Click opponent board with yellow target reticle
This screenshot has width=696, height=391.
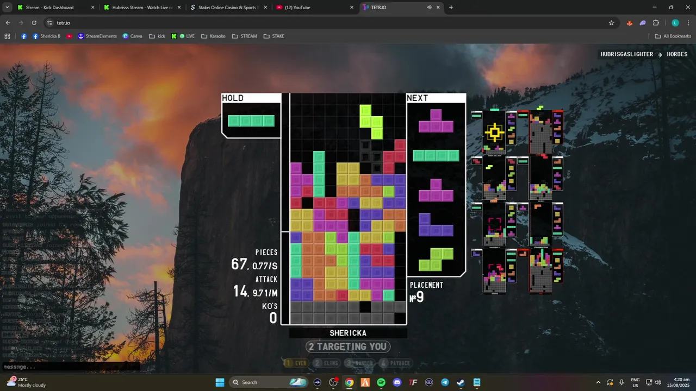(x=494, y=133)
